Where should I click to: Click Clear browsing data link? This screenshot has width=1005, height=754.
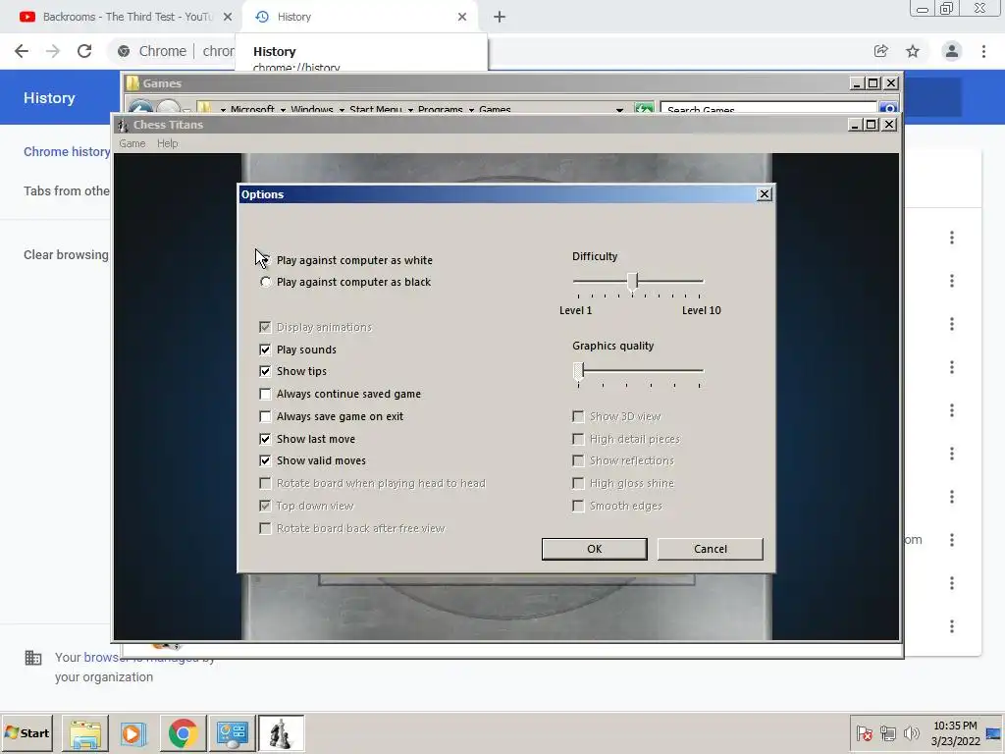pos(66,255)
